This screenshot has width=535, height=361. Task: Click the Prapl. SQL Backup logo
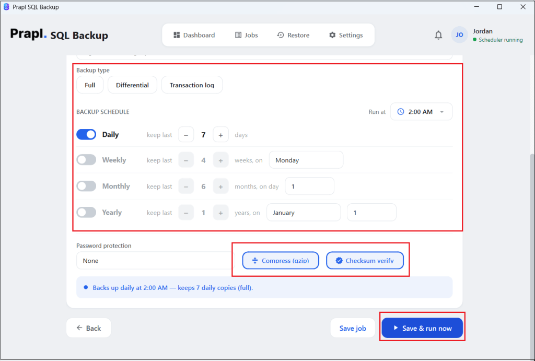click(59, 34)
